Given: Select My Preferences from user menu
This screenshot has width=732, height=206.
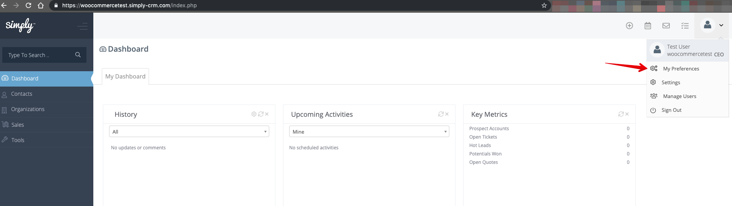Looking at the screenshot, I should 681,69.
